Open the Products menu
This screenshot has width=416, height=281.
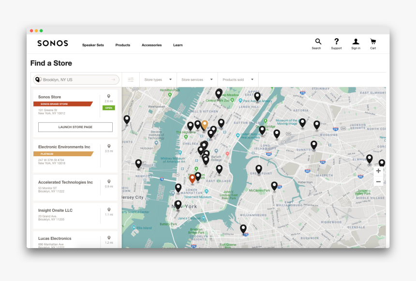(x=122, y=45)
